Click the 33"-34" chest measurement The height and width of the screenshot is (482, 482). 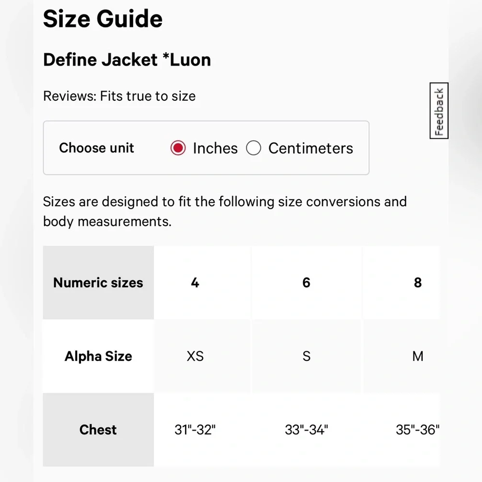306,429
